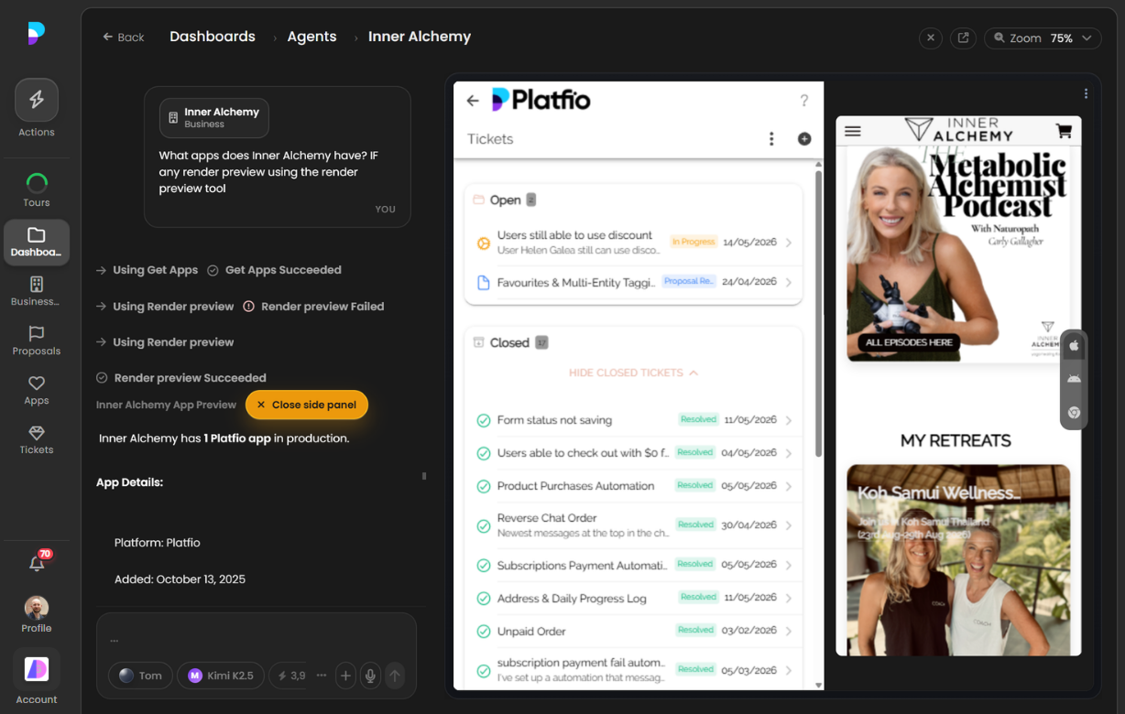Open the Zoom 75% dropdown
Image resolution: width=1125 pixels, height=714 pixels.
pyautogui.click(x=1043, y=38)
